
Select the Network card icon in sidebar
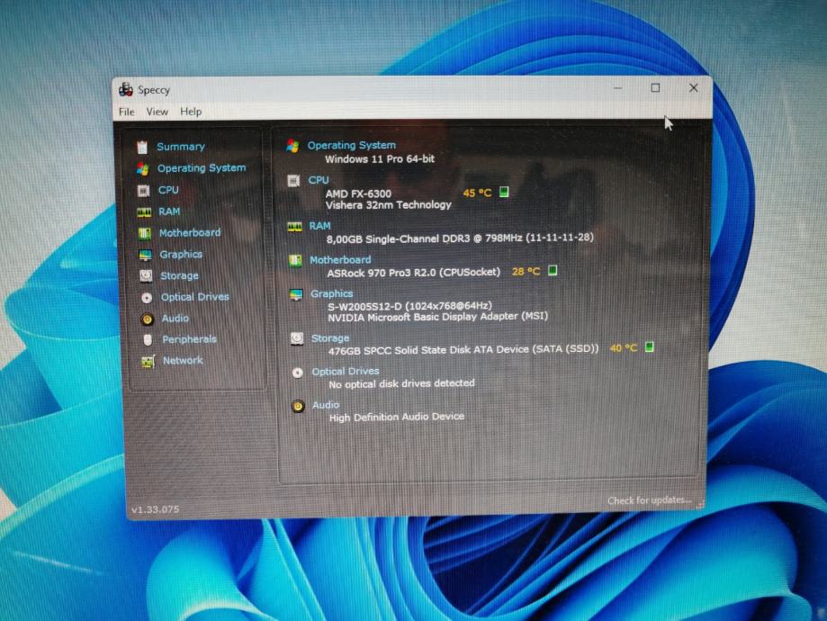148,362
